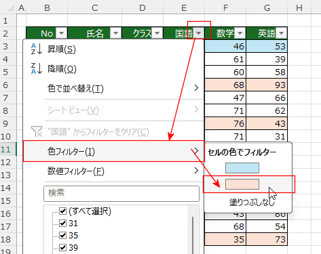
Task: Open the 色で並べ替え submenu
Action: [113, 88]
